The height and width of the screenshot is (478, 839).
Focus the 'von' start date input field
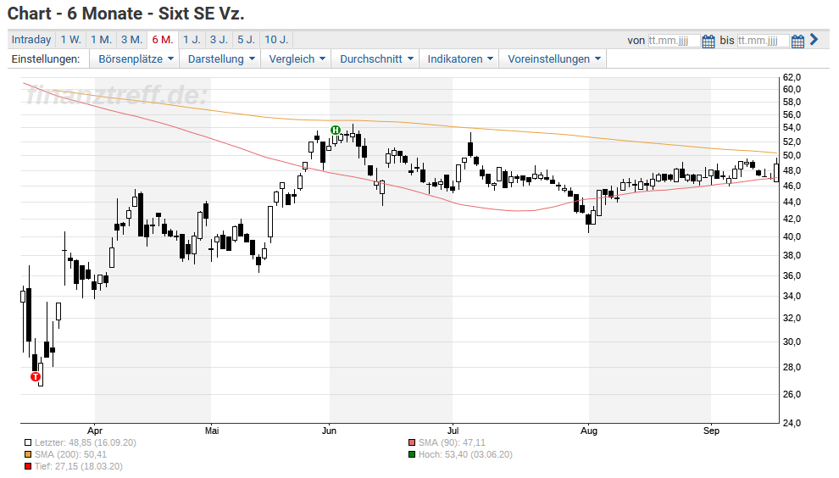pos(674,41)
